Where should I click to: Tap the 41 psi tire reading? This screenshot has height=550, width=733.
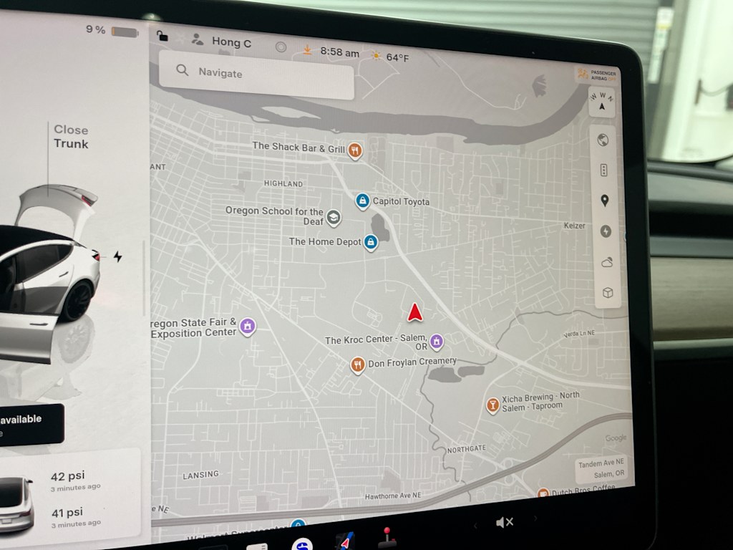coord(67,513)
